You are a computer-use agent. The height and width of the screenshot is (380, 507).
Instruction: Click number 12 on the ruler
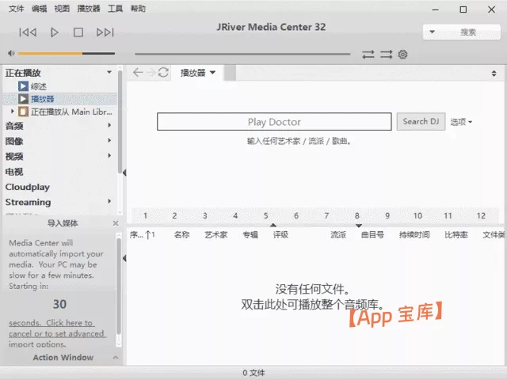point(481,215)
